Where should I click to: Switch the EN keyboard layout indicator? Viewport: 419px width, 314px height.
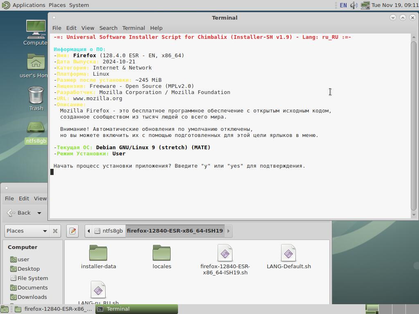pyautogui.click(x=343, y=5)
